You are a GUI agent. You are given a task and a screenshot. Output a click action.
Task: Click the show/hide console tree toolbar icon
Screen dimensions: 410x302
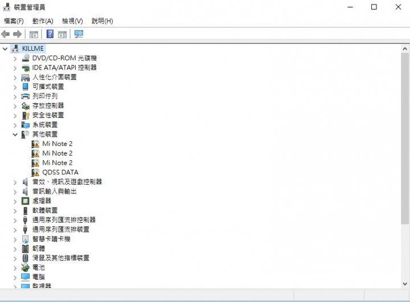(x=34, y=34)
